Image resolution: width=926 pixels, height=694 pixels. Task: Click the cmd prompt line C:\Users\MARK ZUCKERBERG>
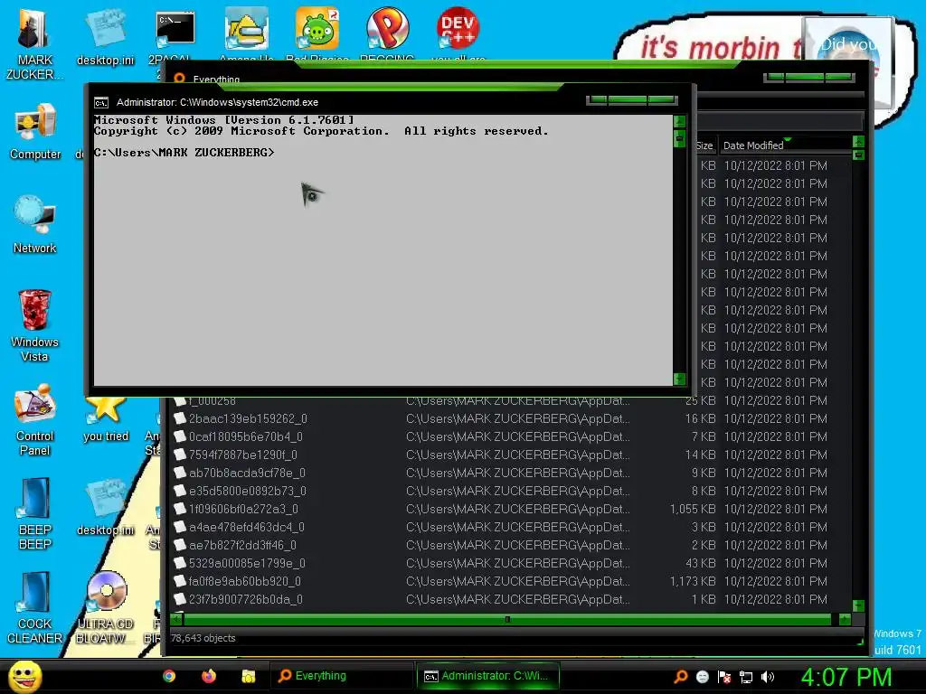184,152
